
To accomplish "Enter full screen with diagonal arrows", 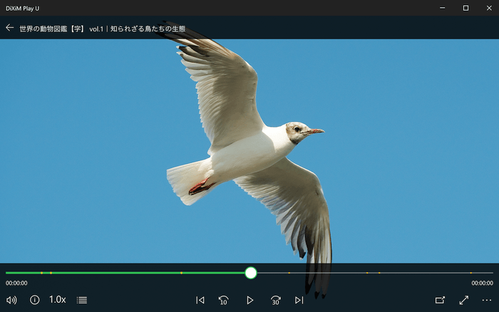I will 463,300.
